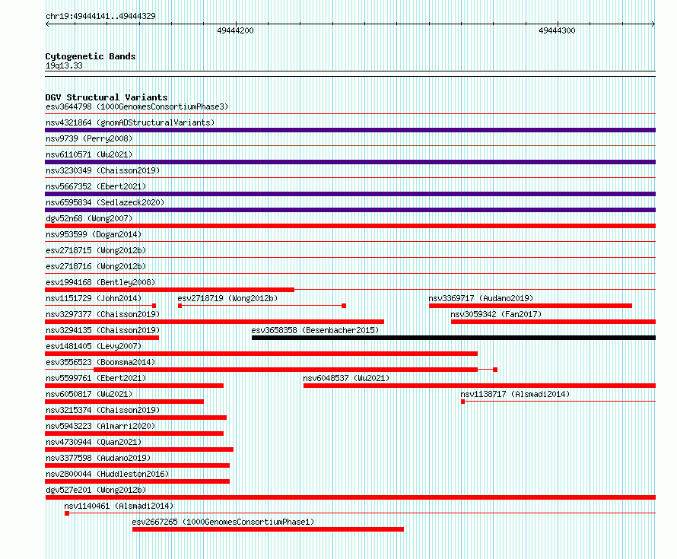Select nsv6595834 (Sedlazeck2020) label
Viewport: 677px width, 559px height.
(x=105, y=202)
